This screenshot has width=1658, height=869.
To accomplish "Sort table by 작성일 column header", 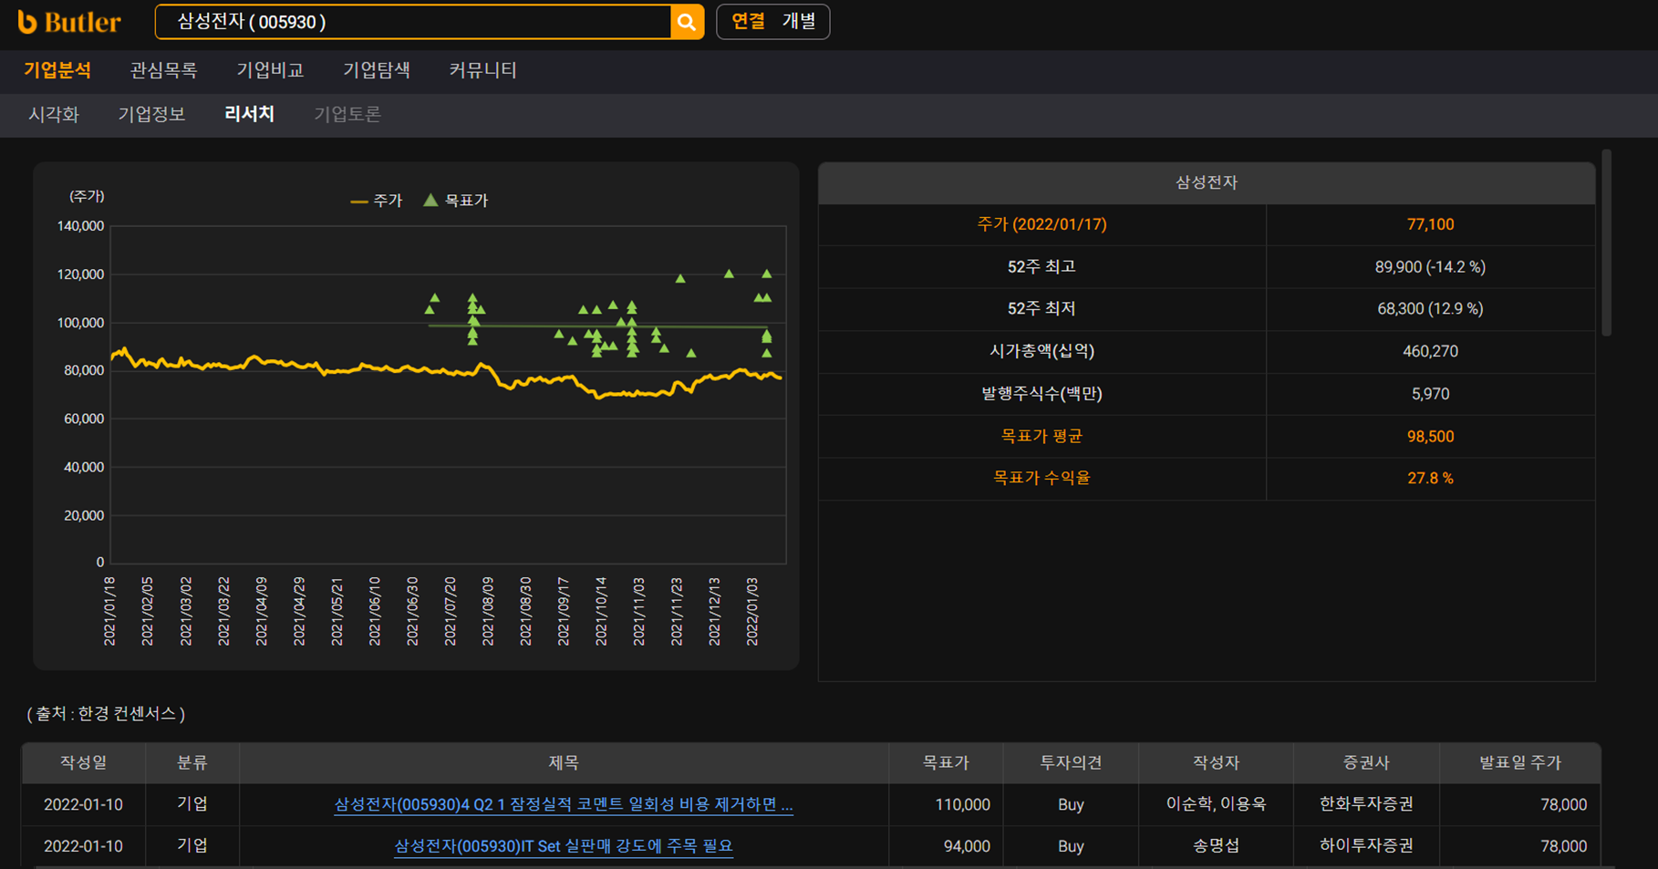I will pos(84,762).
